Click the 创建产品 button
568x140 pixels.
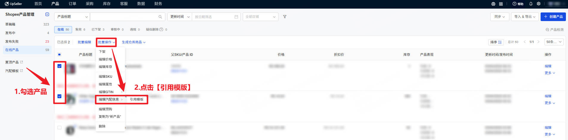point(553,17)
